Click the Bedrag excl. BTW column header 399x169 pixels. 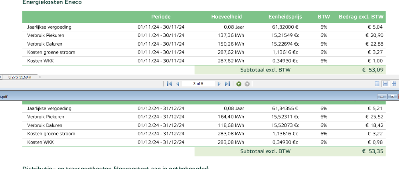(361, 17)
